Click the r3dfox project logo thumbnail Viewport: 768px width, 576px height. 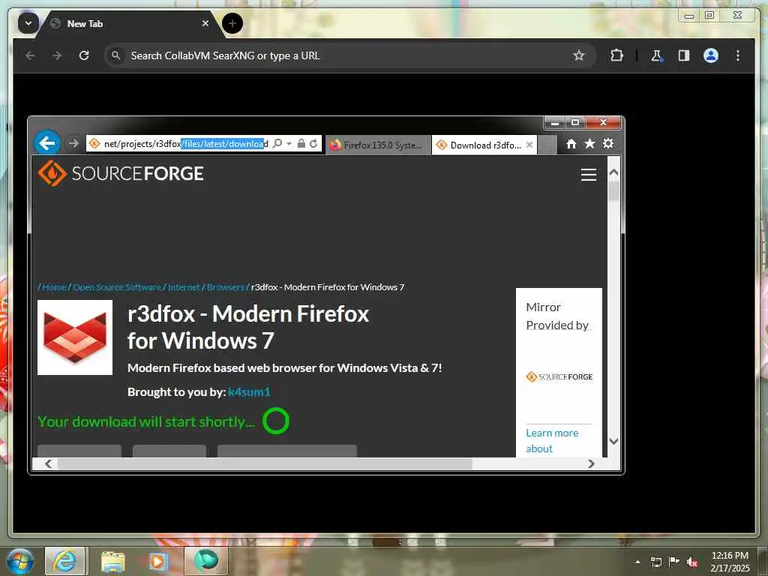[x=75, y=337]
